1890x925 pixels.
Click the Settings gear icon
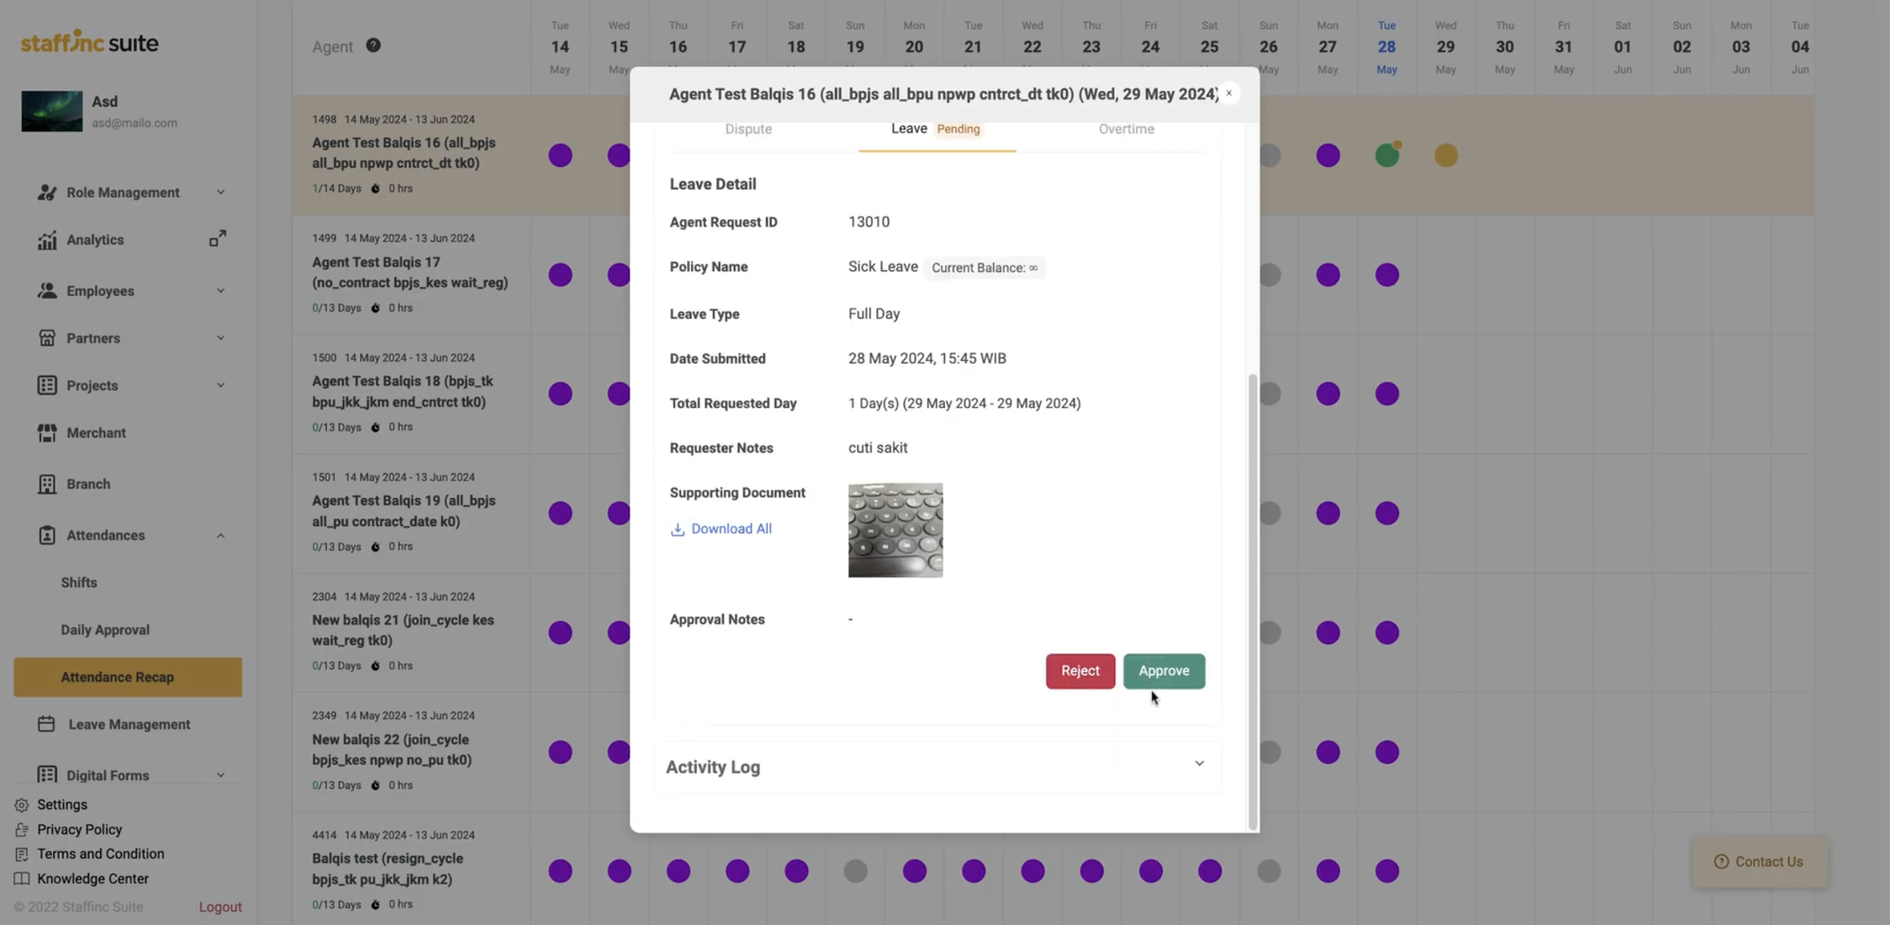click(x=22, y=805)
